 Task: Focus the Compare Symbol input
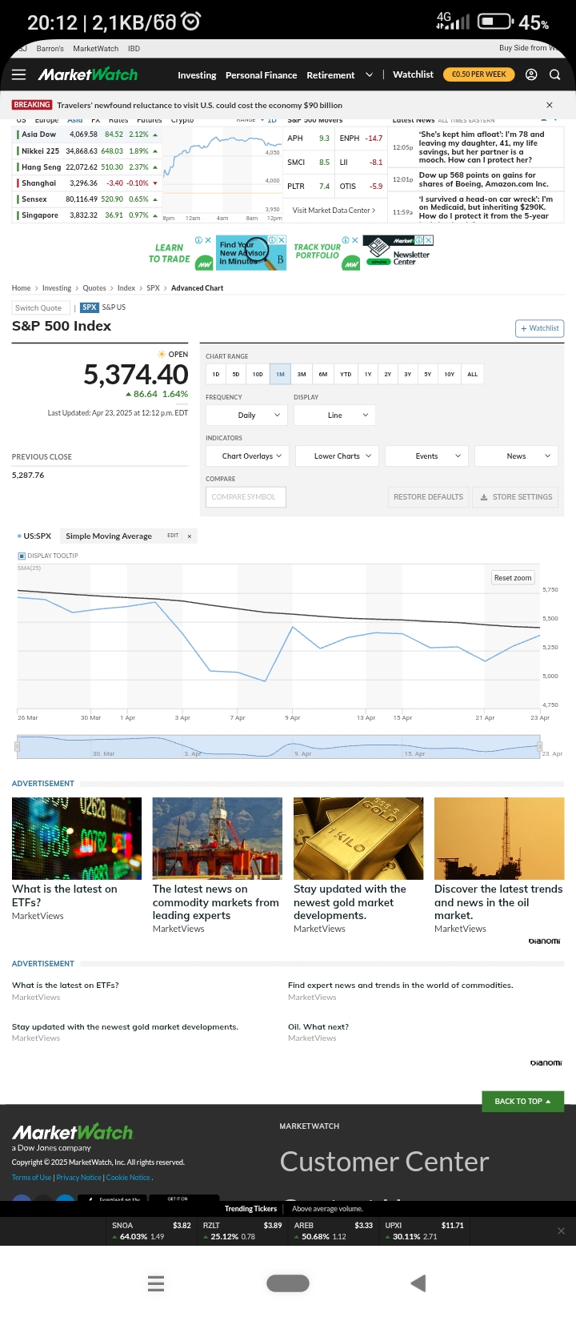coord(246,497)
